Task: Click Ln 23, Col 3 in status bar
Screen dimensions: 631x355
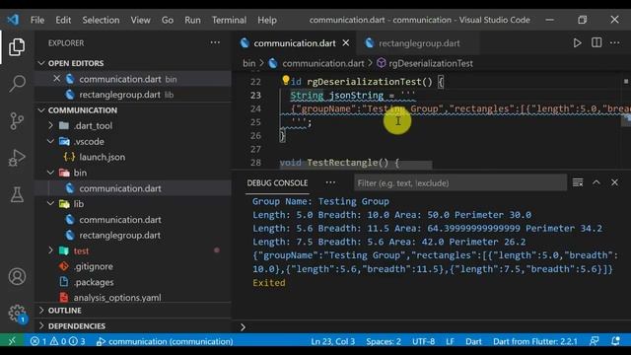Action: (x=333, y=341)
